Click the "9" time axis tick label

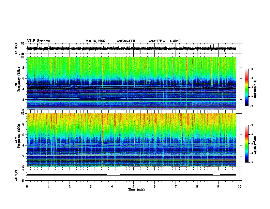coord(218,186)
